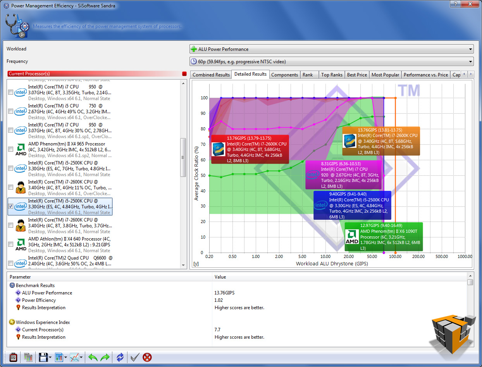Viewport: 482px width, 367px height.
Task: Open the dropdown arrow next to the bar chart icon
Action: coord(66,358)
